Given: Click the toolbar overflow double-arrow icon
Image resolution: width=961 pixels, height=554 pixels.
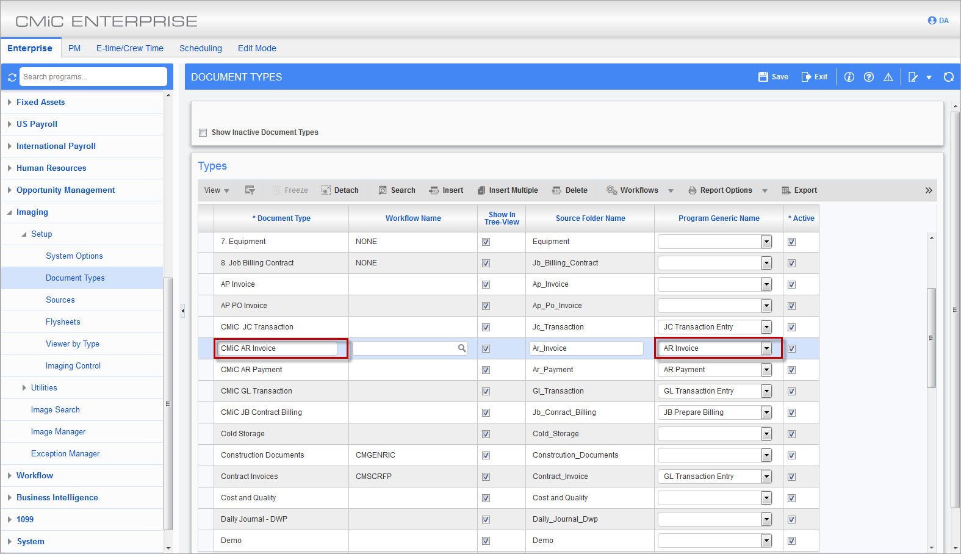Looking at the screenshot, I should tap(929, 190).
